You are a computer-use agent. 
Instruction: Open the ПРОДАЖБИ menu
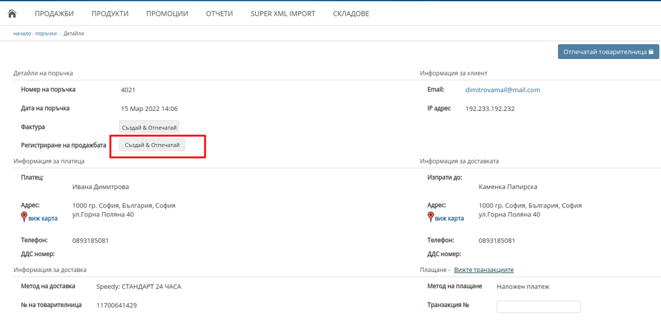(54, 13)
